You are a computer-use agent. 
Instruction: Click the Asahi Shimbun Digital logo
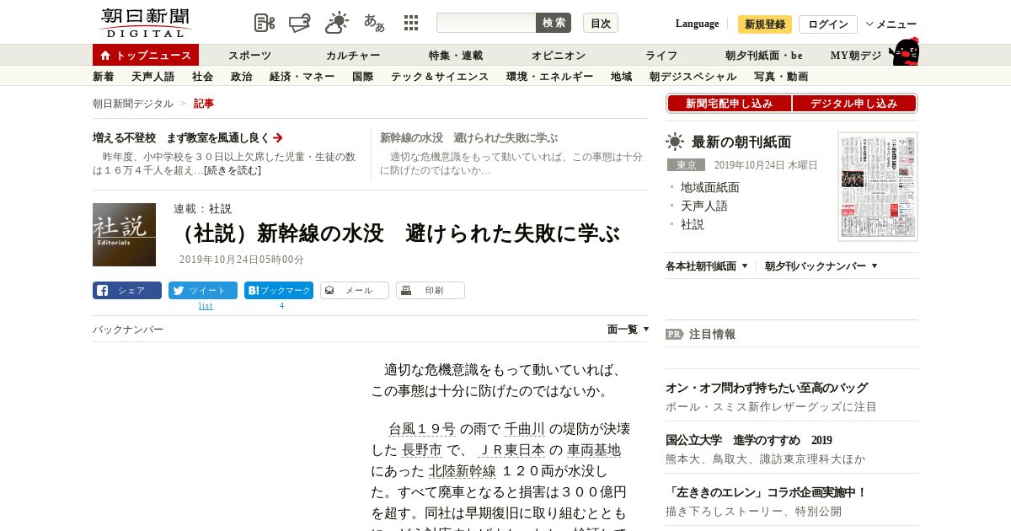(x=145, y=23)
